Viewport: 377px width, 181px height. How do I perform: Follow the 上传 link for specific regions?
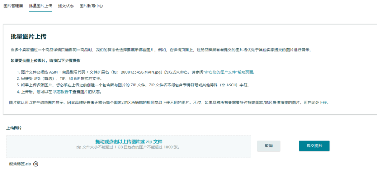pyautogui.click(x=323, y=103)
